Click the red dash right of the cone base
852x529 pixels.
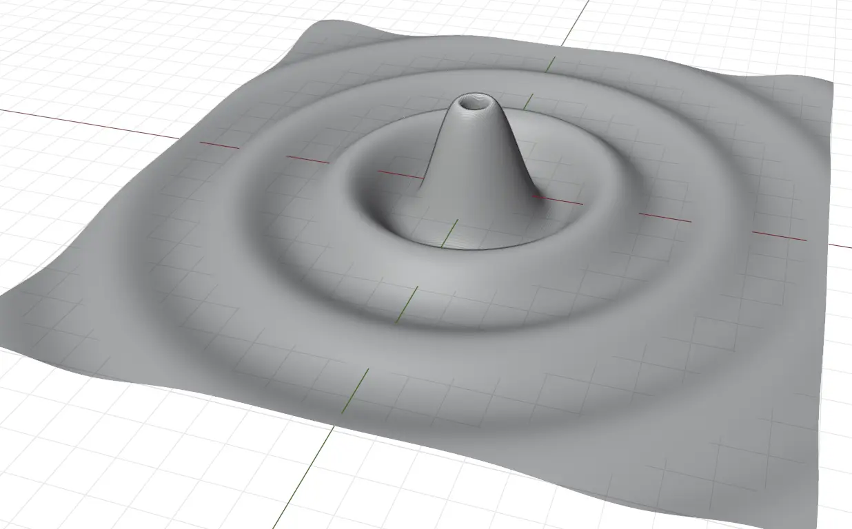point(557,200)
